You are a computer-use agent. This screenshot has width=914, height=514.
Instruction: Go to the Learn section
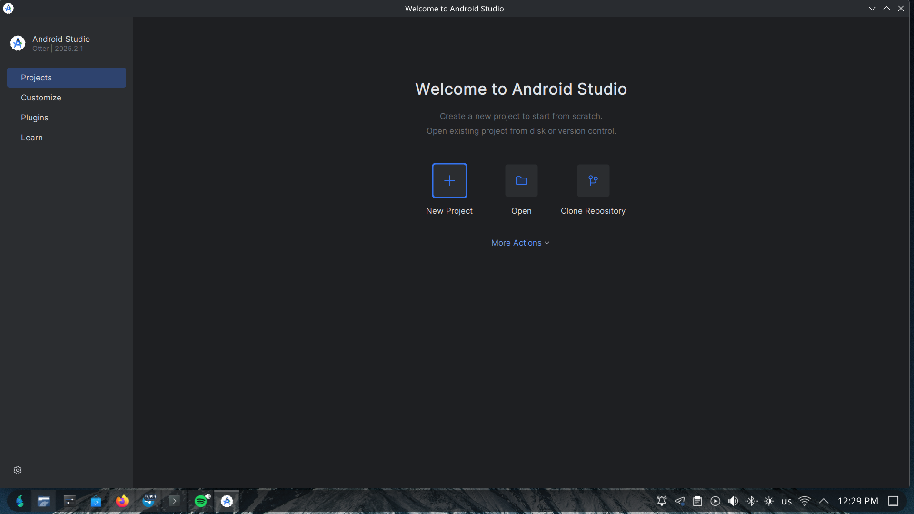point(32,138)
